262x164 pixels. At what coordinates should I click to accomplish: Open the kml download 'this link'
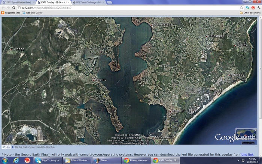[247, 154]
